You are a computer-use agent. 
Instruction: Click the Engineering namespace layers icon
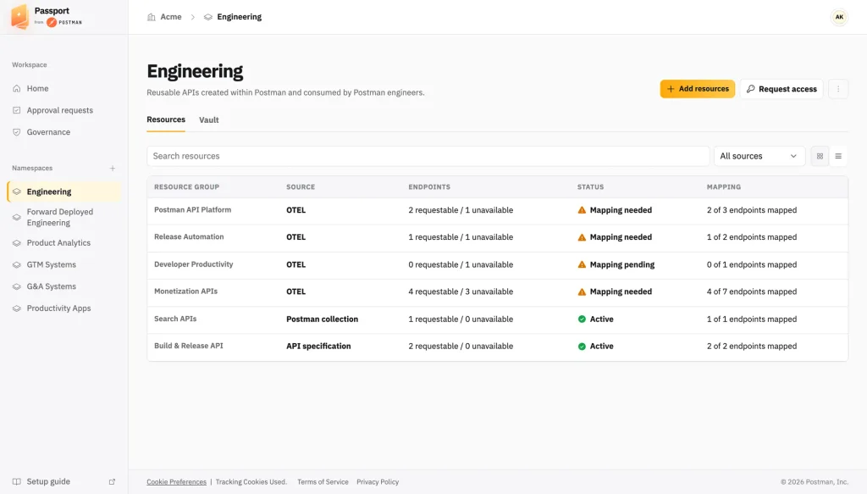[x=17, y=192]
